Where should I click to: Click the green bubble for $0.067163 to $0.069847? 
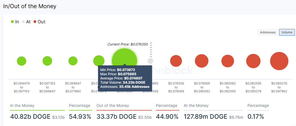47,61
